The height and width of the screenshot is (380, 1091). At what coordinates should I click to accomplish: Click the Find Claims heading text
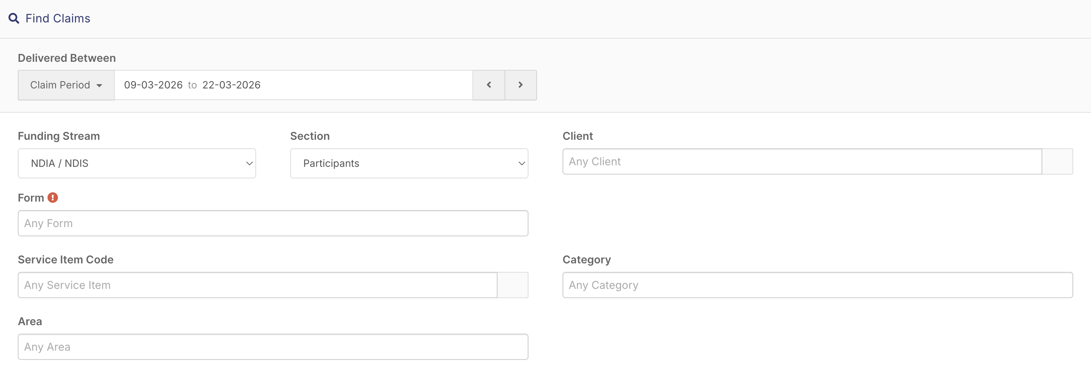[x=58, y=18]
